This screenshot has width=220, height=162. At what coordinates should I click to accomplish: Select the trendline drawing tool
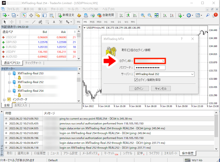point(34,22)
